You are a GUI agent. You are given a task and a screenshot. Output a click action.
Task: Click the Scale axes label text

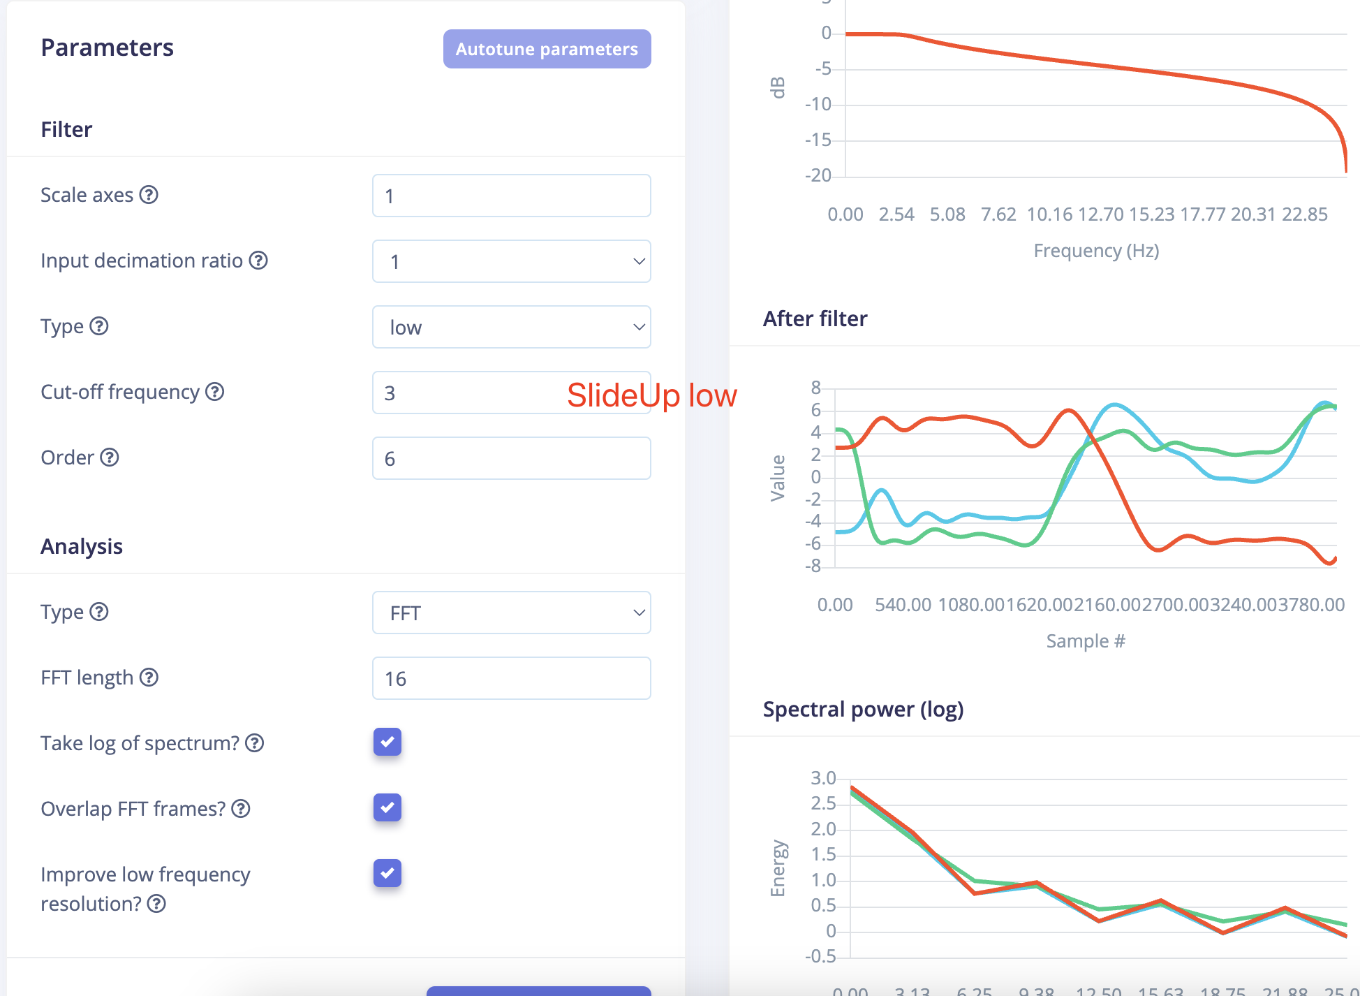pyautogui.click(x=87, y=195)
